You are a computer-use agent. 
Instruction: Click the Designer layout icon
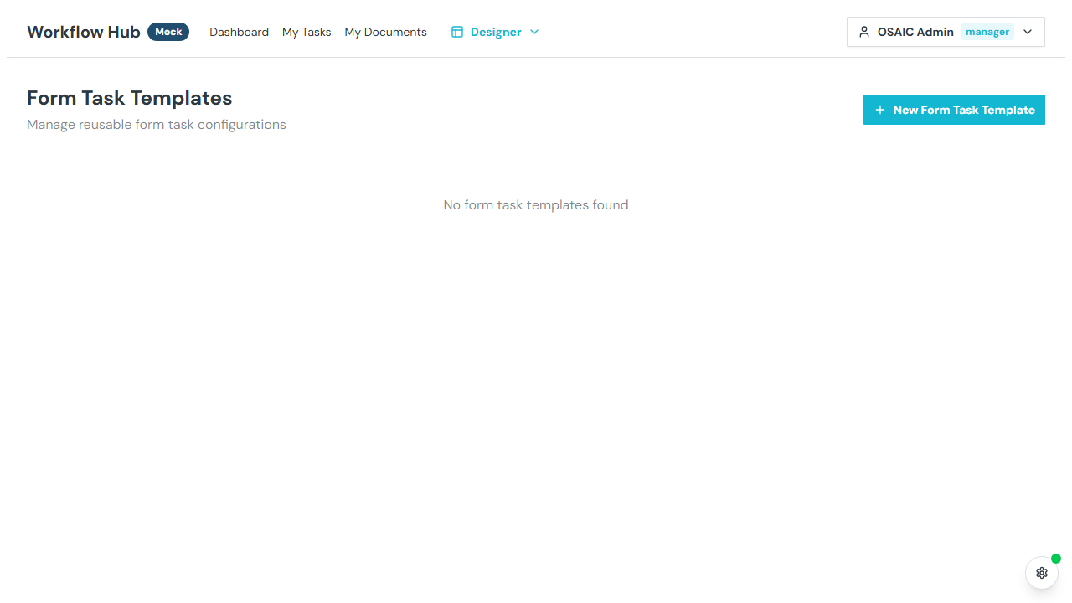[x=457, y=31]
